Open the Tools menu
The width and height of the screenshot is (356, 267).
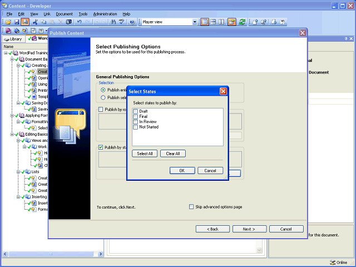pyautogui.click(x=83, y=14)
